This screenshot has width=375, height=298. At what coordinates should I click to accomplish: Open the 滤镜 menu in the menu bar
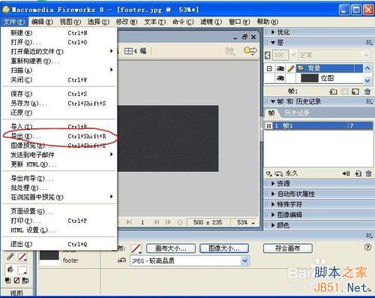click(x=211, y=22)
